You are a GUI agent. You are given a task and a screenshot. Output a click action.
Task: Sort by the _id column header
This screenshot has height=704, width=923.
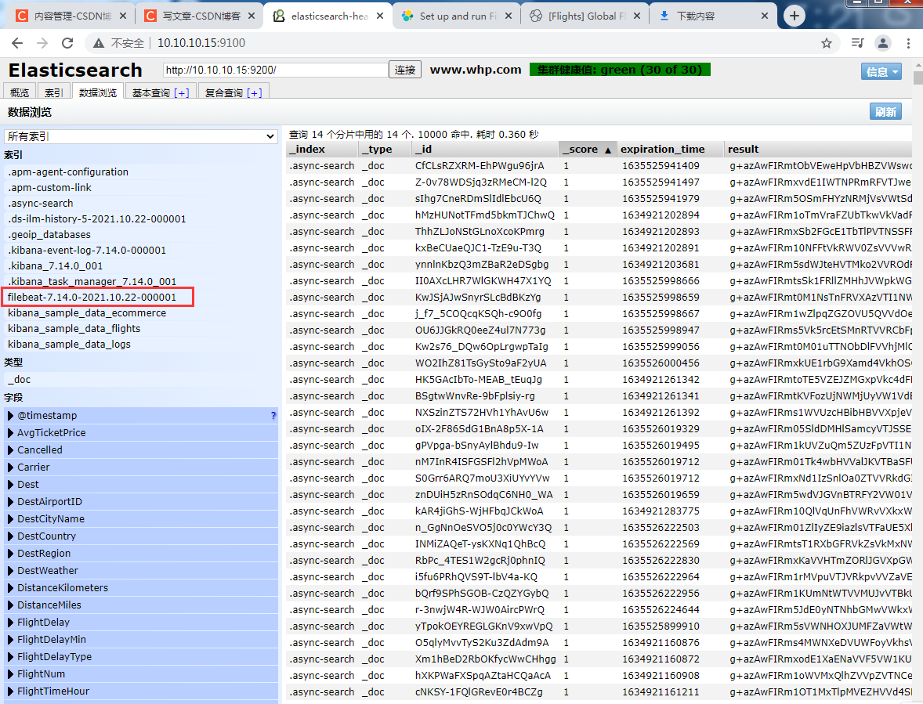coord(484,150)
